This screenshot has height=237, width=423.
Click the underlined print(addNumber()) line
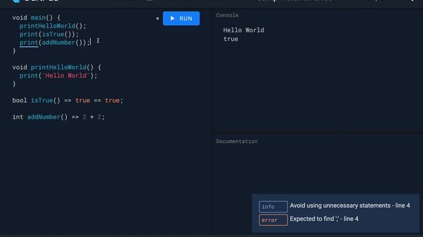click(x=54, y=43)
